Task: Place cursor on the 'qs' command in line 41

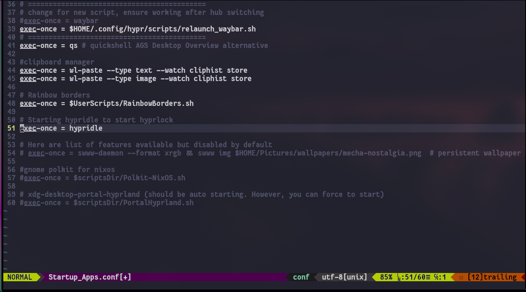Action: tap(73, 45)
